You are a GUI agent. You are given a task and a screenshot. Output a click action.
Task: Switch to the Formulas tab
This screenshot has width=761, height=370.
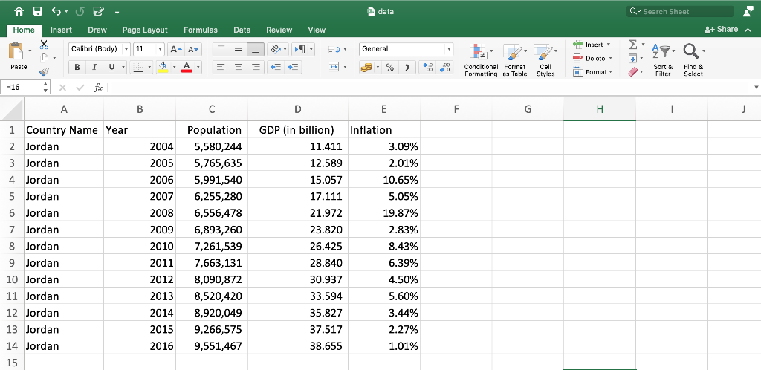tap(201, 30)
